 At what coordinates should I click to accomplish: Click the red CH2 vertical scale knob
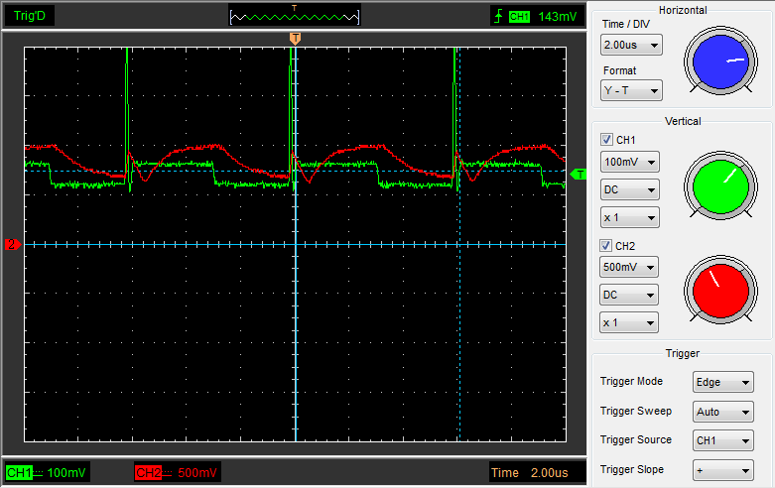coord(719,291)
